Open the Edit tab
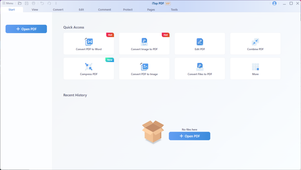The height and width of the screenshot is (170, 301). [x=81, y=10]
